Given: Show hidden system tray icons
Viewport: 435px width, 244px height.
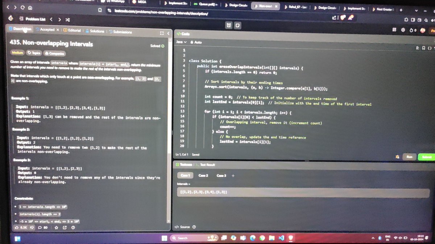Looking at the screenshot, I should [373, 238].
